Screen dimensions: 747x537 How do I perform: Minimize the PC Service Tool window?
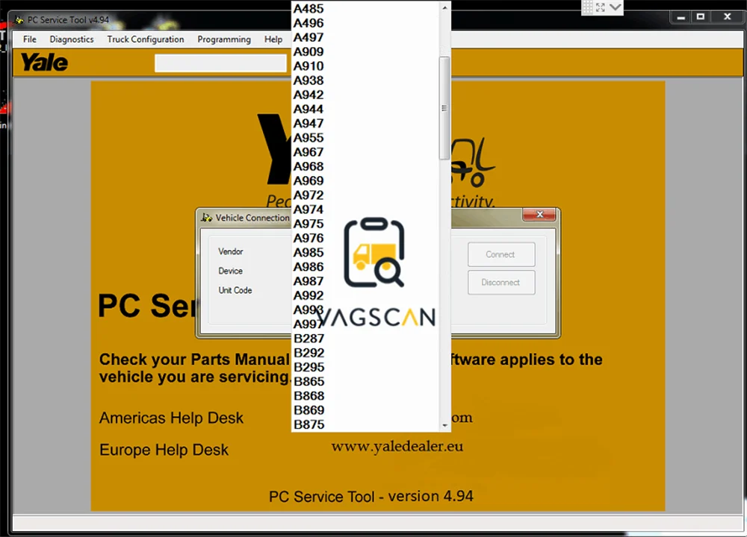(x=681, y=17)
